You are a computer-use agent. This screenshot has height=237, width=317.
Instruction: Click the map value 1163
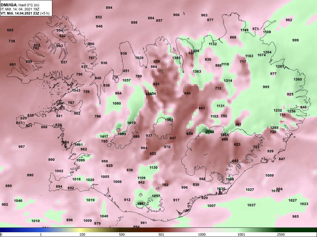pyautogui.click(x=249, y=56)
